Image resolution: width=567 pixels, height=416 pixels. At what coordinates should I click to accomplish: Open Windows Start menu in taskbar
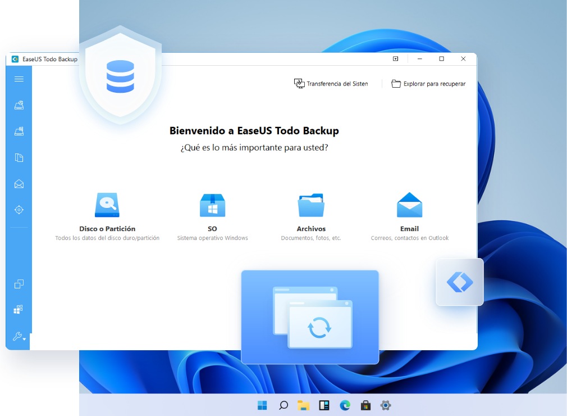coord(262,405)
